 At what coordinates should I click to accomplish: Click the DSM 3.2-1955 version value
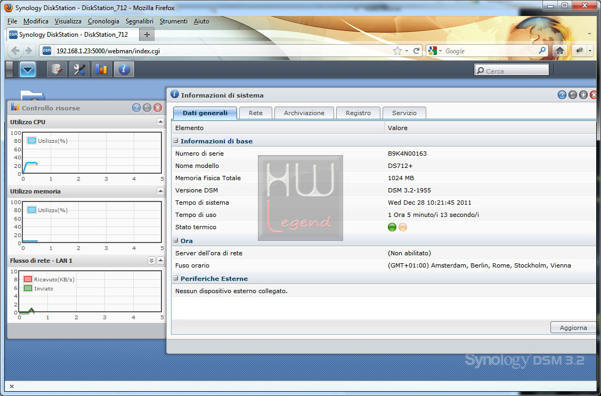[409, 190]
